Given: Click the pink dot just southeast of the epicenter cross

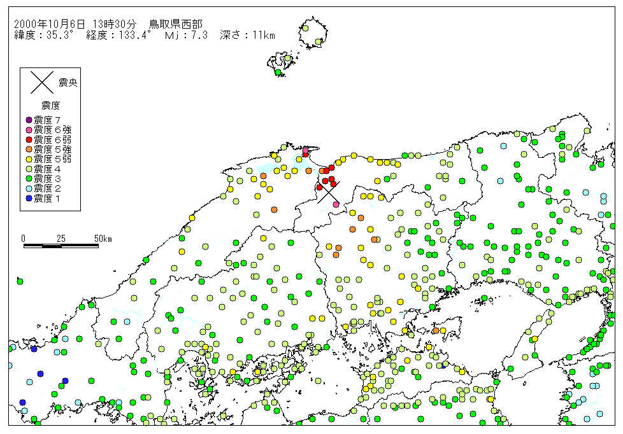Looking at the screenshot, I should [x=336, y=204].
